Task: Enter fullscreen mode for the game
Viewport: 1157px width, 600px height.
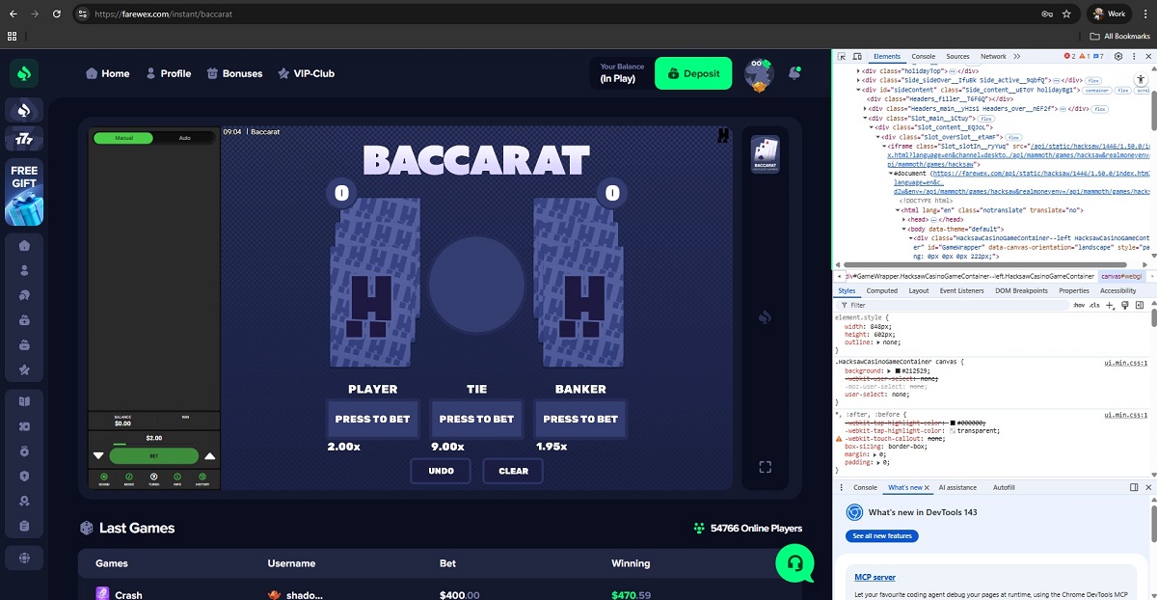Action: click(766, 467)
